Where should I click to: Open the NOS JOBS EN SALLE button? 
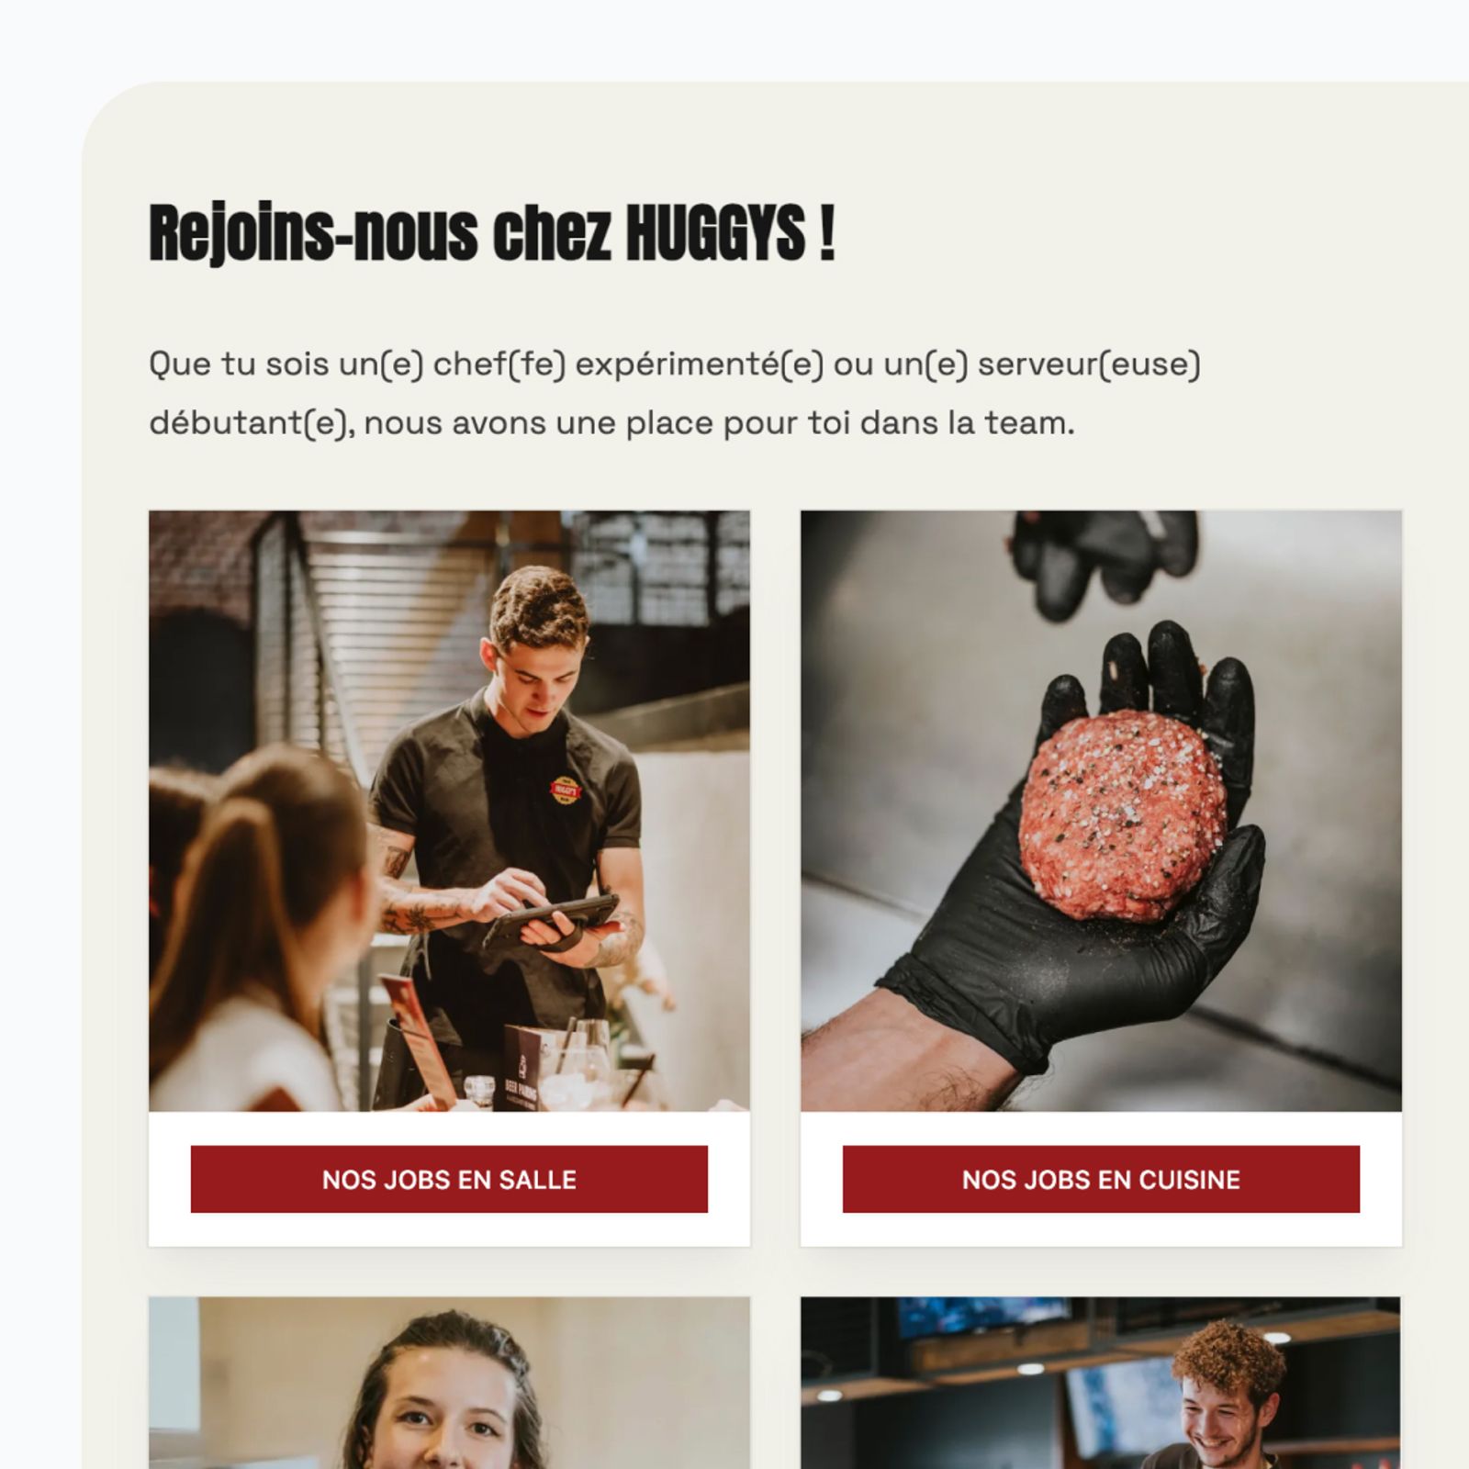[449, 1179]
